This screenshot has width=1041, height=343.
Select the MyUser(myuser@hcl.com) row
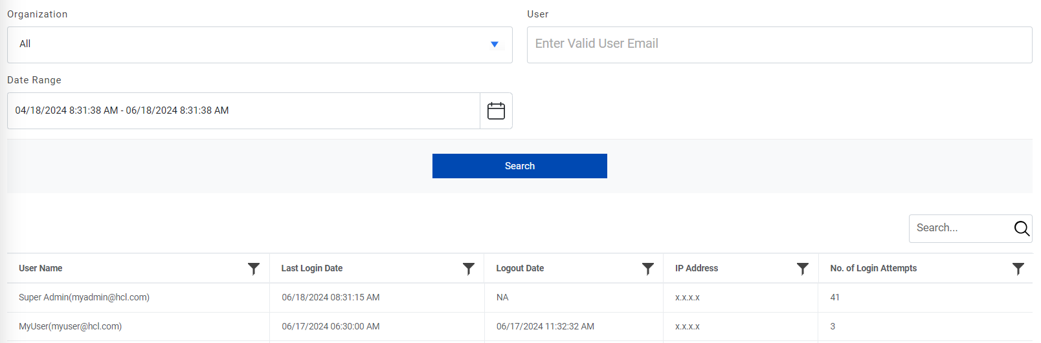point(71,327)
